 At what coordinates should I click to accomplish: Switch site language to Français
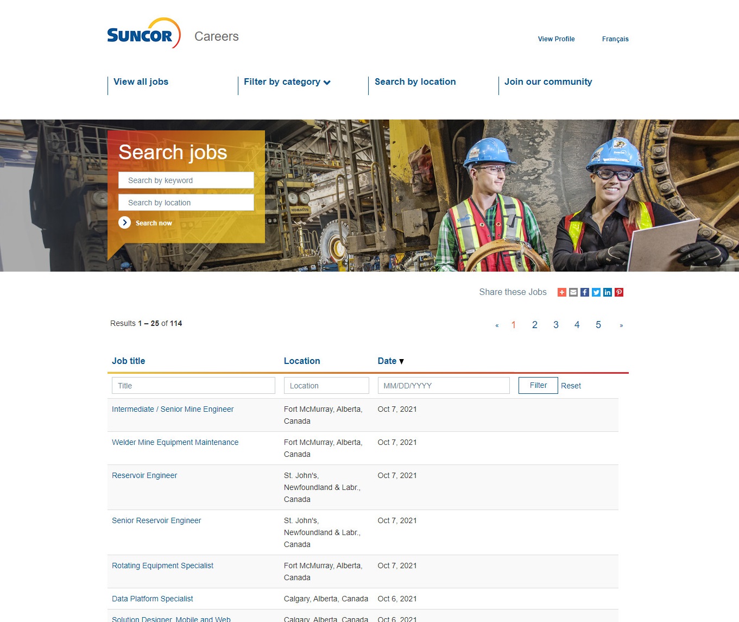[x=615, y=39]
